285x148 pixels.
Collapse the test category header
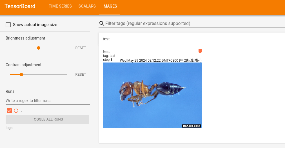192,39
